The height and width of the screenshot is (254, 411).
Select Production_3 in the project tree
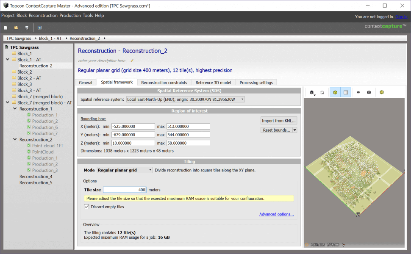(45, 170)
